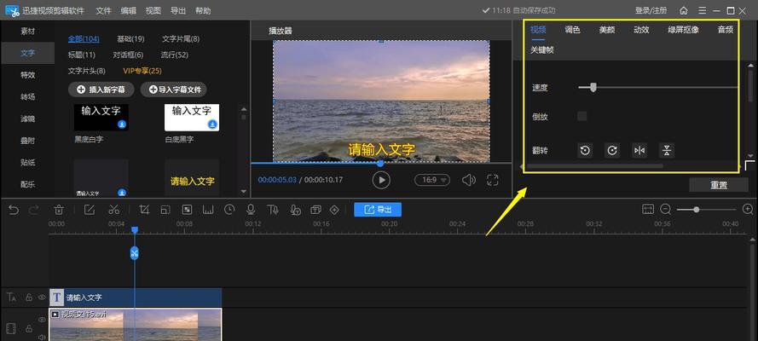Open the clip duration clock icon
758x341 pixels.
click(229, 209)
